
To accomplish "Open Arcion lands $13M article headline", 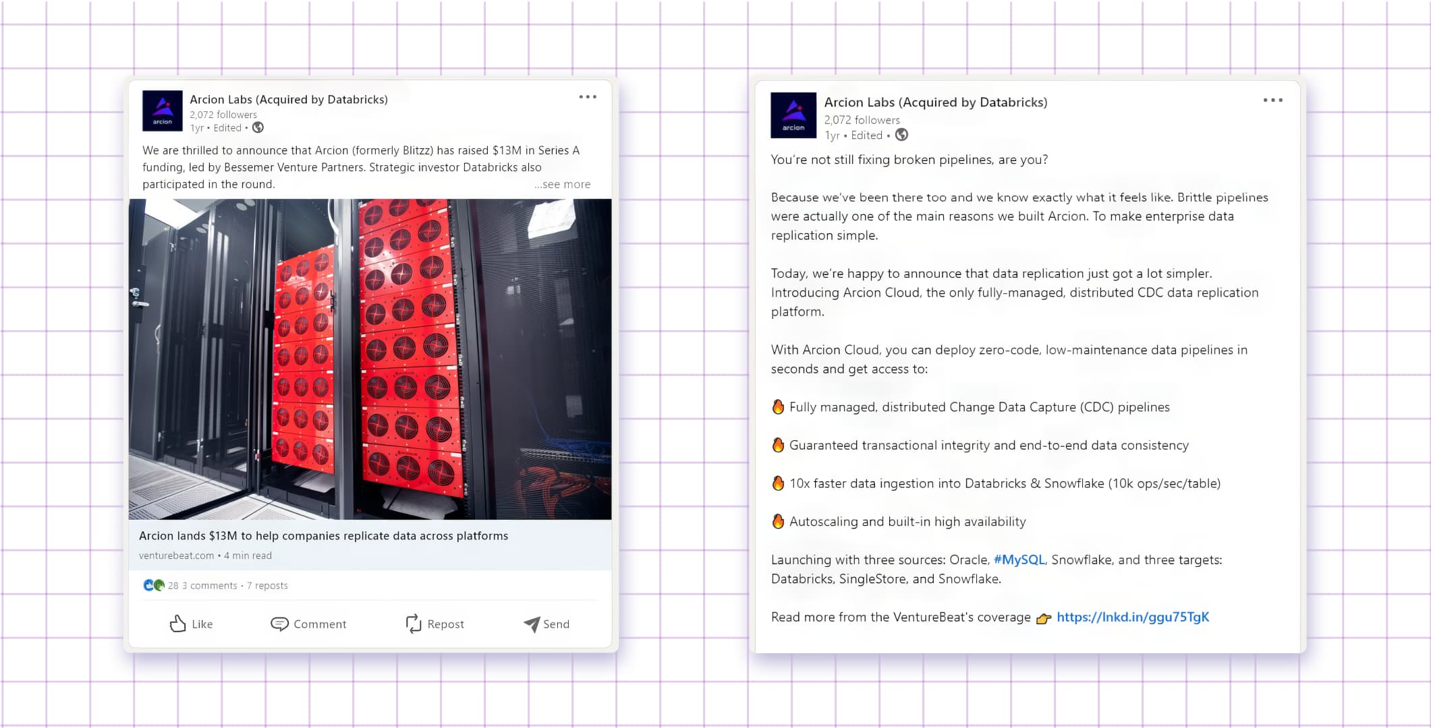I will [x=323, y=536].
